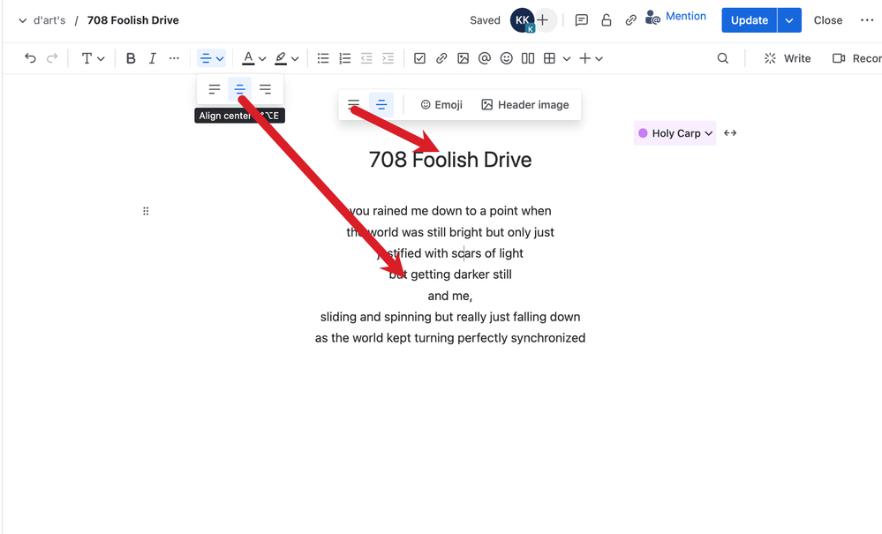The image size is (882, 534).
Task: Insert an @ mention from the toolbar
Action: point(485,58)
